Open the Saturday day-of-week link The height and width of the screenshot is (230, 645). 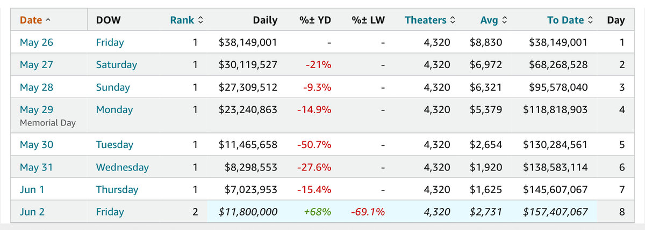coord(116,65)
